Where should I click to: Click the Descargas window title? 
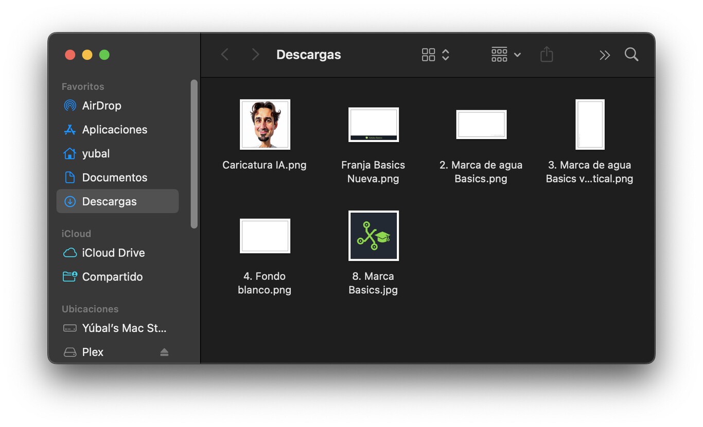[309, 55]
